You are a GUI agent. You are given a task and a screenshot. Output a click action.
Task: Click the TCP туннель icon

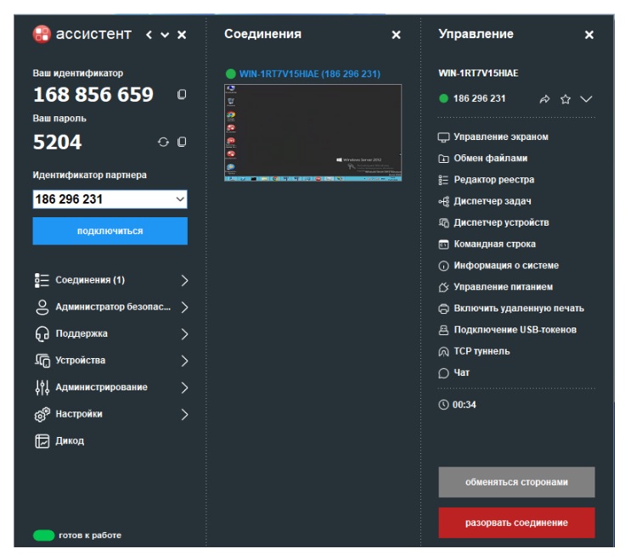443,352
